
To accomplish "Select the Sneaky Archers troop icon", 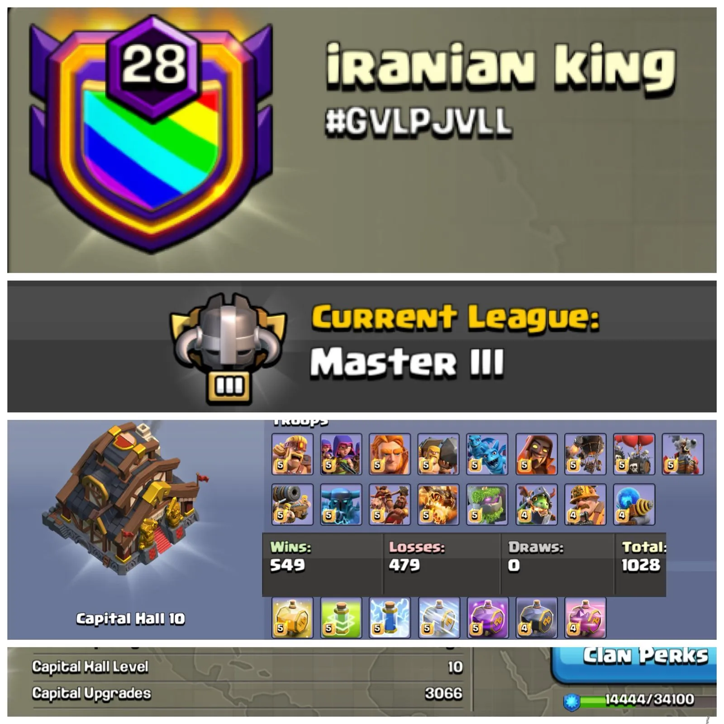I will 341,454.
